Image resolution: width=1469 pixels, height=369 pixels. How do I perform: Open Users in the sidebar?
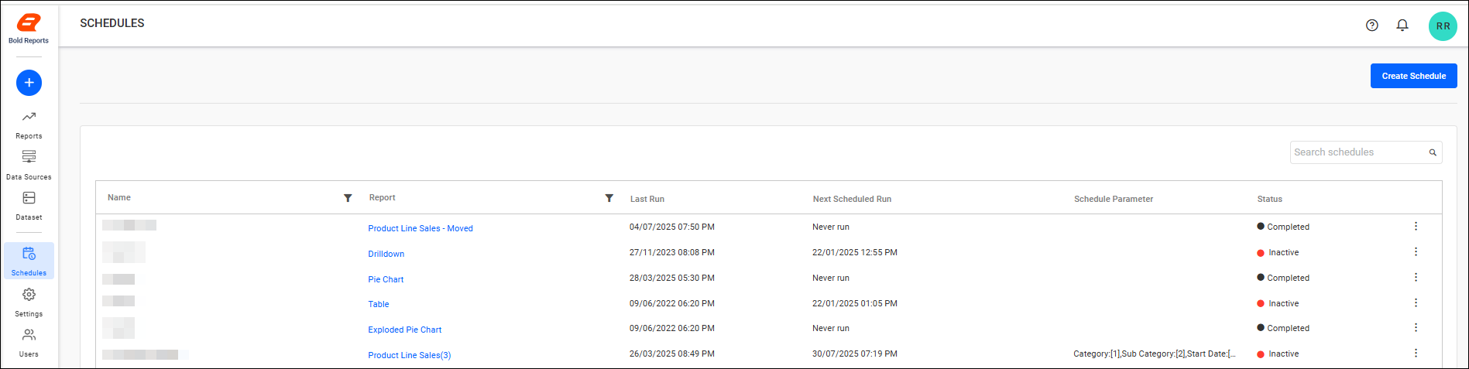29,343
